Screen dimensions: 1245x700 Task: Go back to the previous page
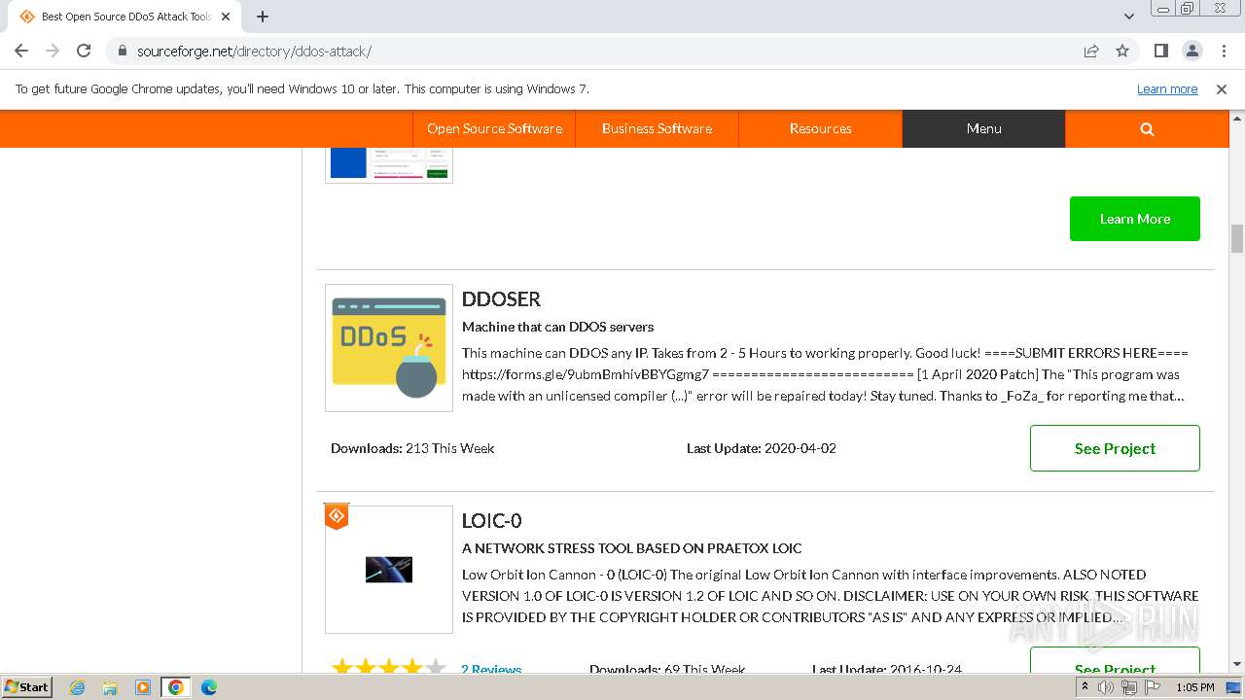21,51
